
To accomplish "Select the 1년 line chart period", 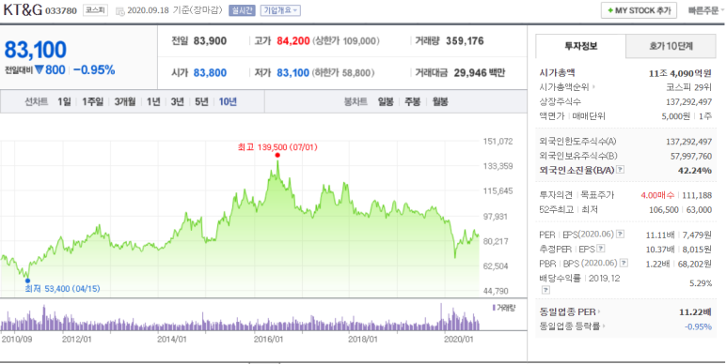I will click(153, 101).
